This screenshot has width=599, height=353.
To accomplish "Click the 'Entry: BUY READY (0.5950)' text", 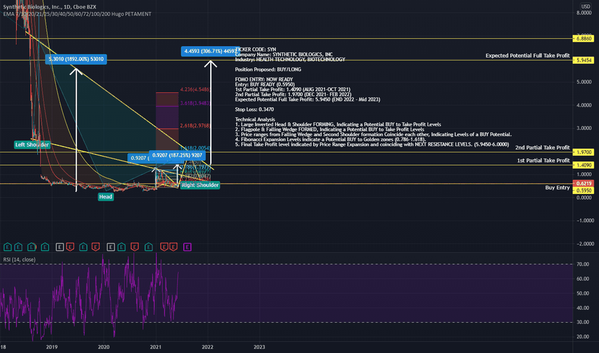I will coord(265,84).
